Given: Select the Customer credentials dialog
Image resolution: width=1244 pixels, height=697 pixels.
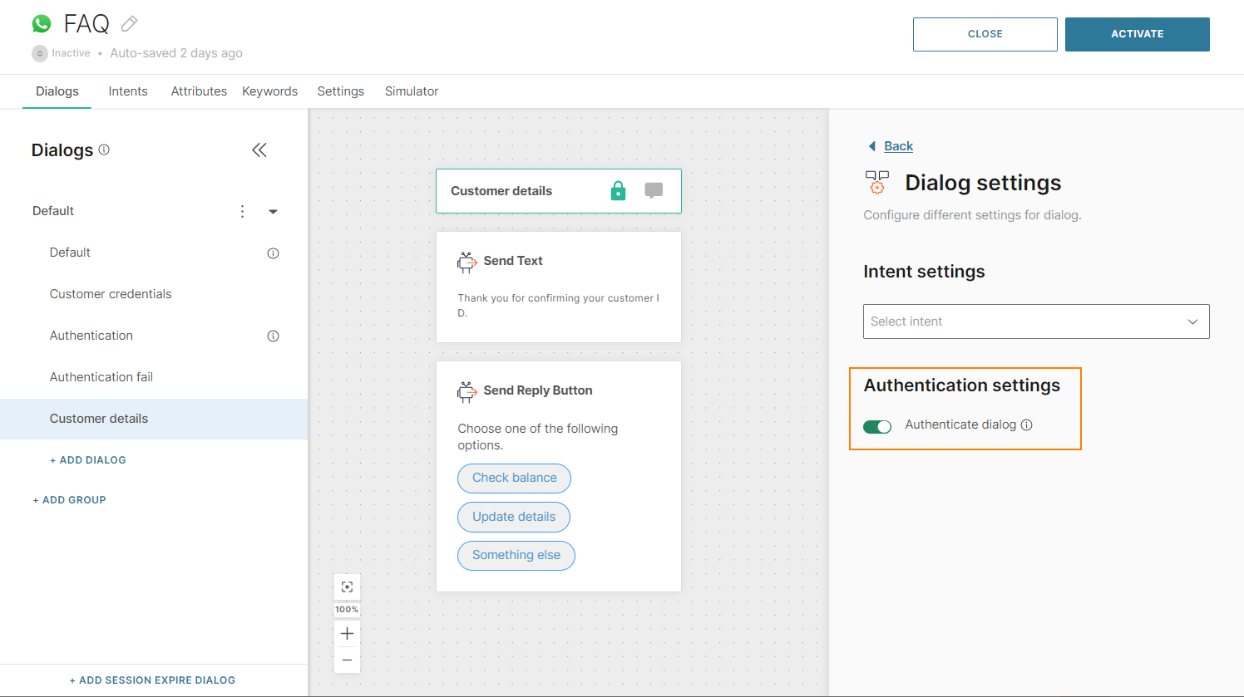Looking at the screenshot, I should 110,293.
